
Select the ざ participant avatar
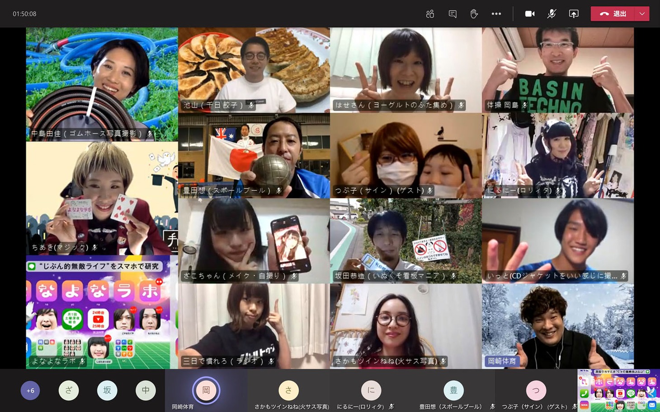(69, 390)
